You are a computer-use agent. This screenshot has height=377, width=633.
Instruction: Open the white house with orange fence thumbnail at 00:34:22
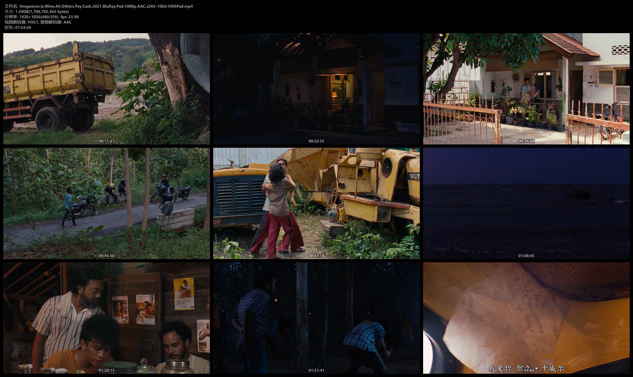coord(526,88)
